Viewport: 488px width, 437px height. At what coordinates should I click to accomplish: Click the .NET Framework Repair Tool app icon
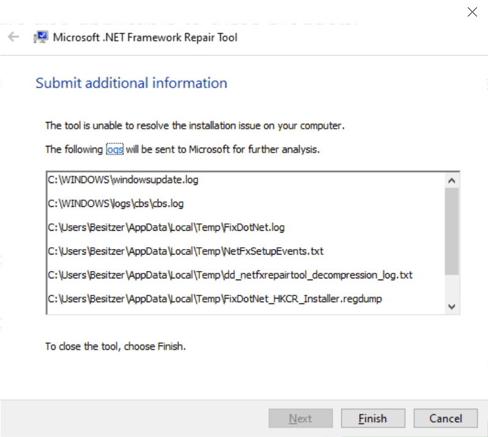[41, 37]
